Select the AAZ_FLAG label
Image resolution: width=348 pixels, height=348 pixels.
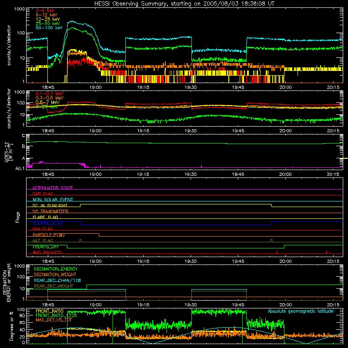[x=43, y=241]
